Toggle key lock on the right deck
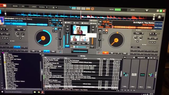The height and width of the screenshot is (95, 169). (106, 30)
